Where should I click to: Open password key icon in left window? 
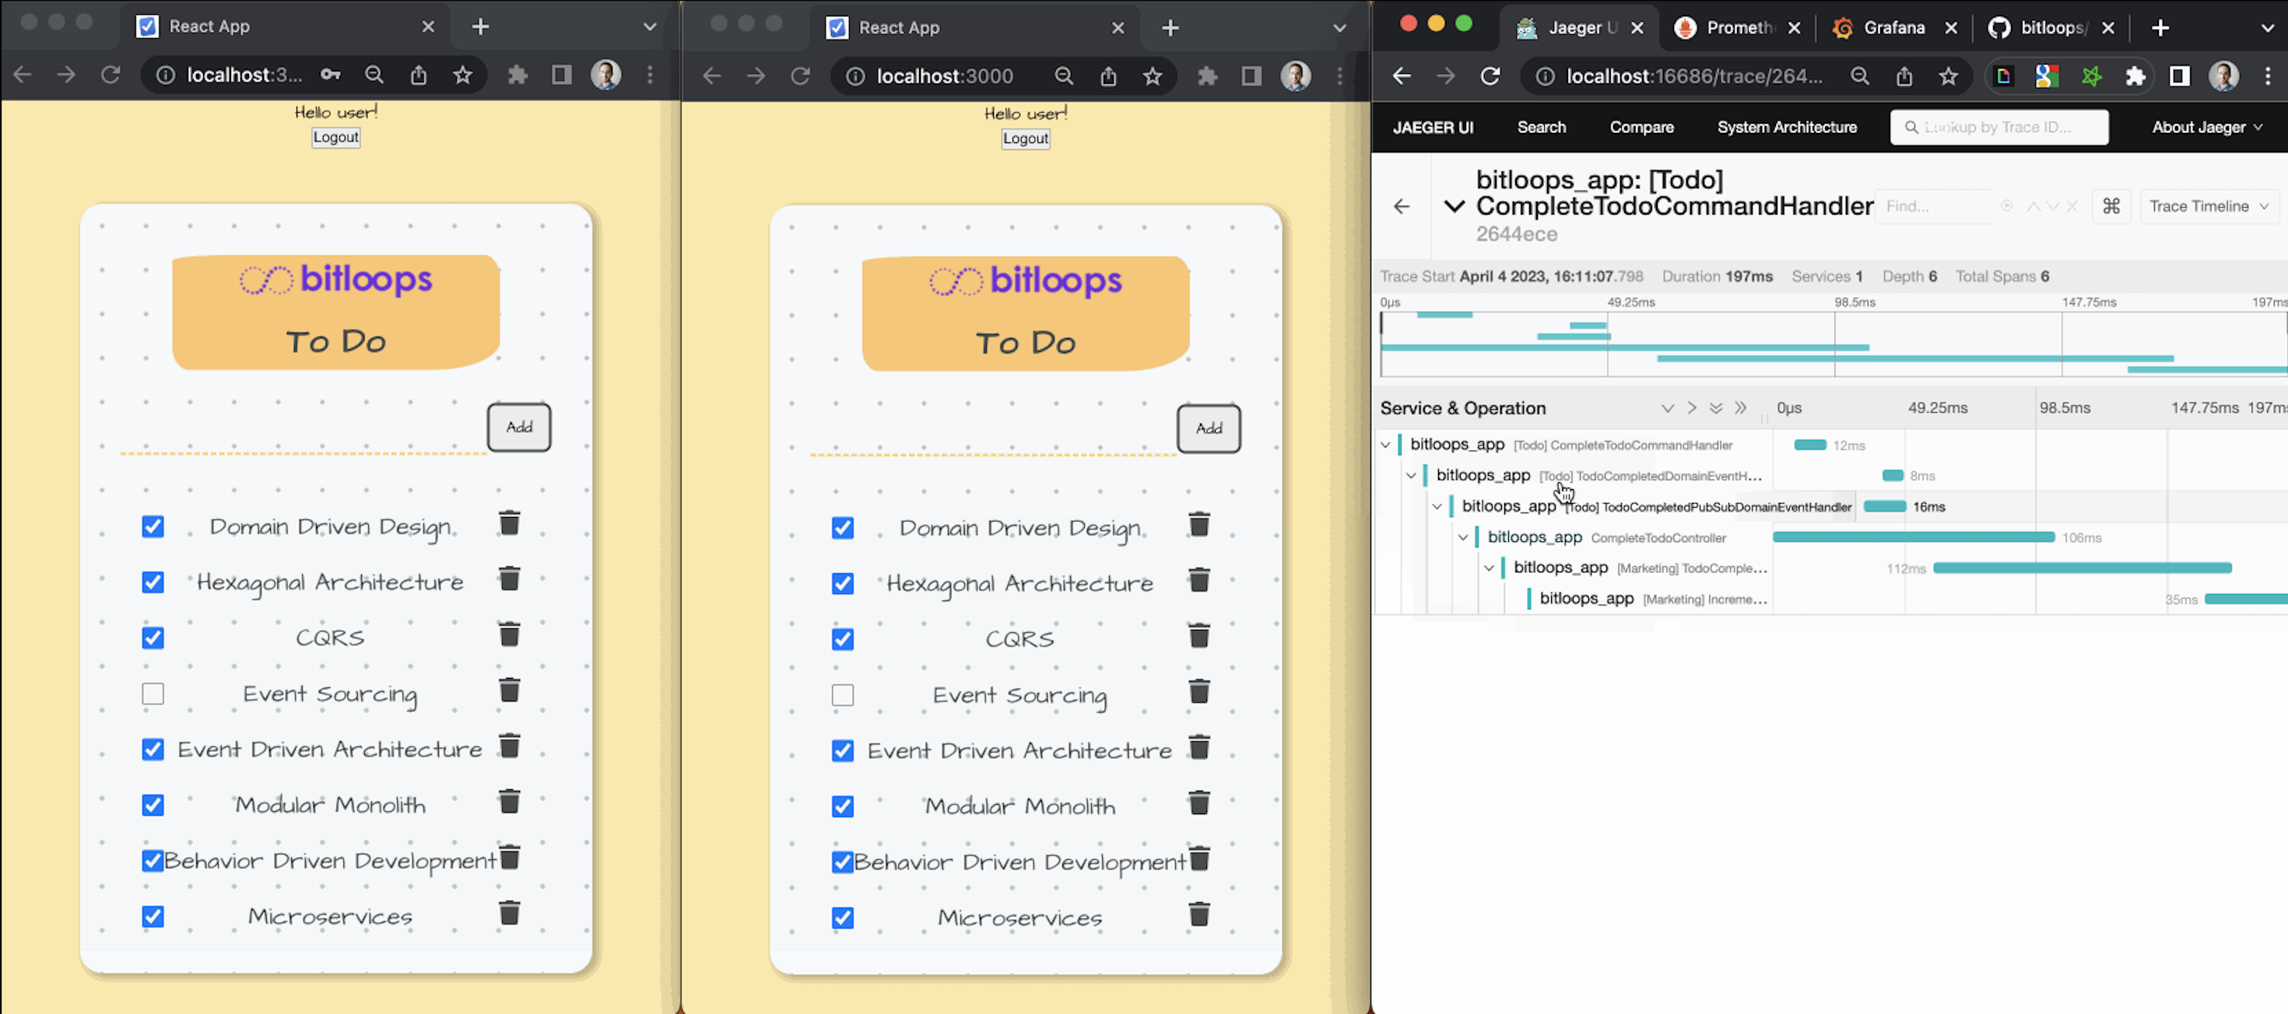tap(331, 75)
